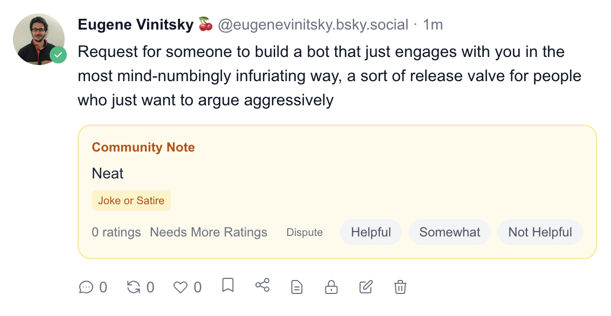Viewport: 611px width, 316px height.
Task: Click the Needs More Ratings status
Action: [x=209, y=232]
